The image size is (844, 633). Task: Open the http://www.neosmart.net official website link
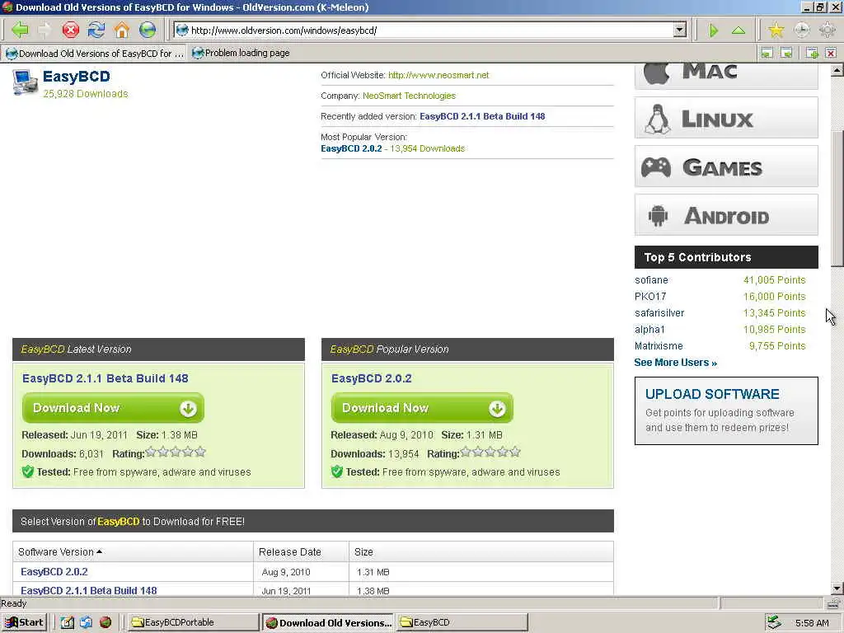tap(438, 75)
